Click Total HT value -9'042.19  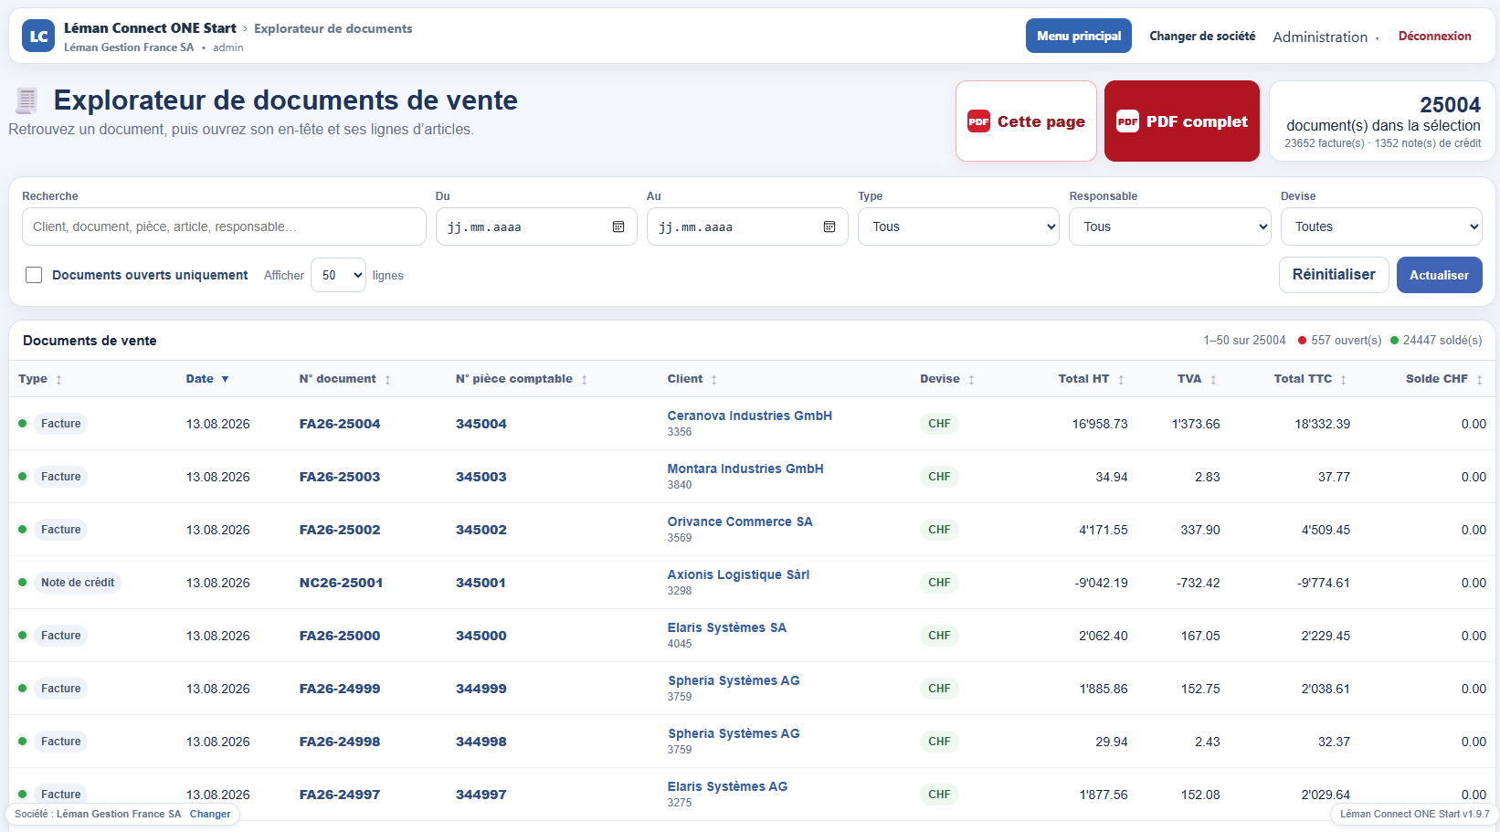[x=1101, y=583]
